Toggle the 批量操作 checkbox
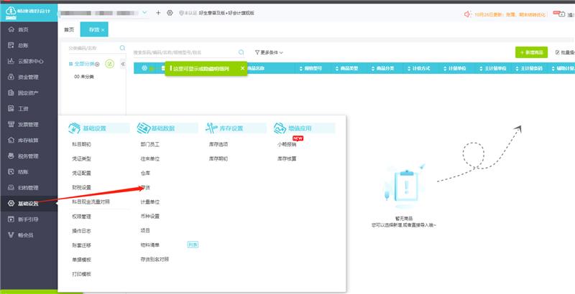The width and height of the screenshot is (575, 294). (x=558, y=52)
